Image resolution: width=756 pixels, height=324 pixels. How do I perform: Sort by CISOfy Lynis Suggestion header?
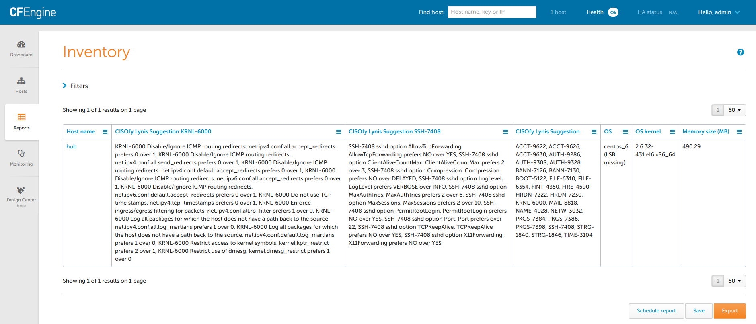pos(548,132)
